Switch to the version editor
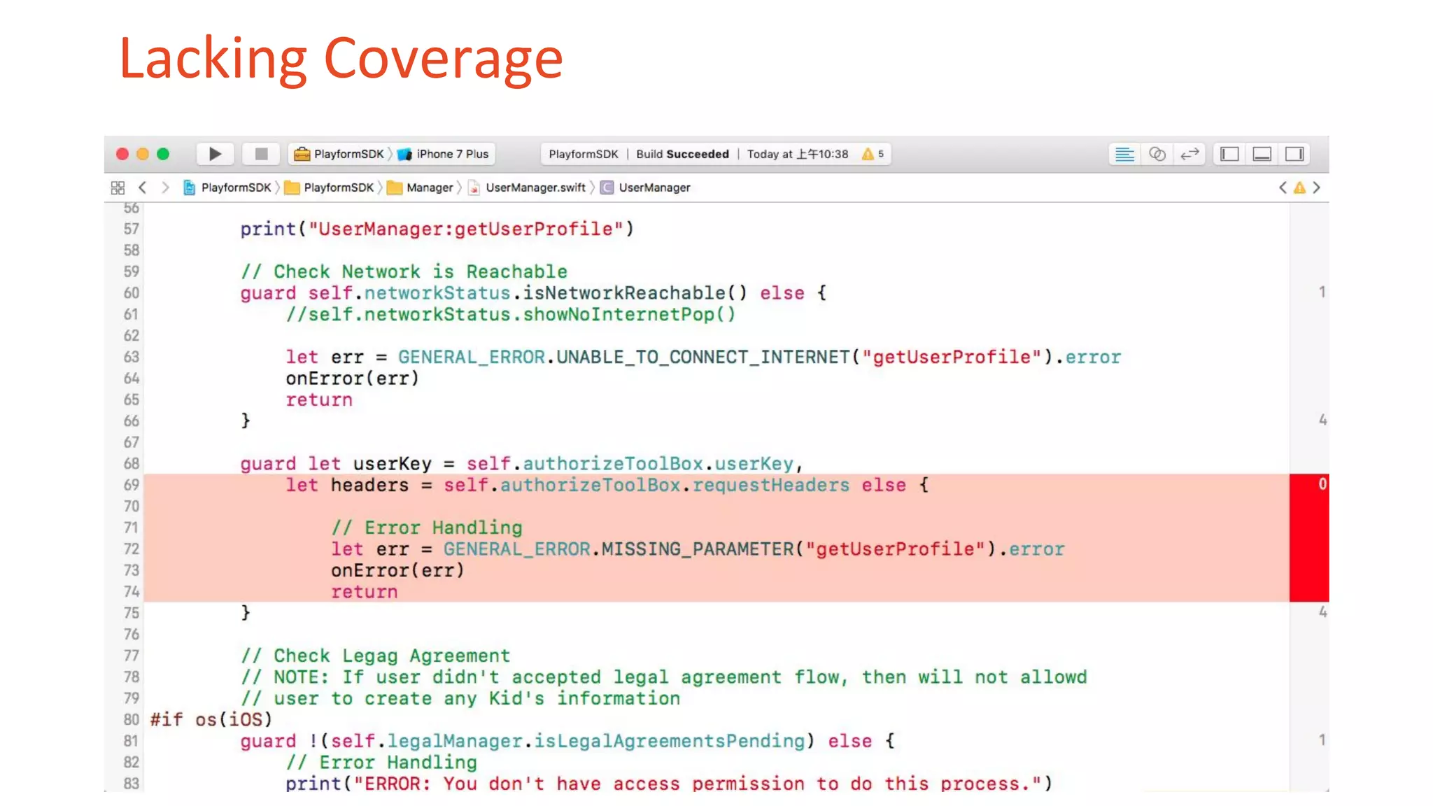Image resolution: width=1433 pixels, height=806 pixels. pos(1190,154)
